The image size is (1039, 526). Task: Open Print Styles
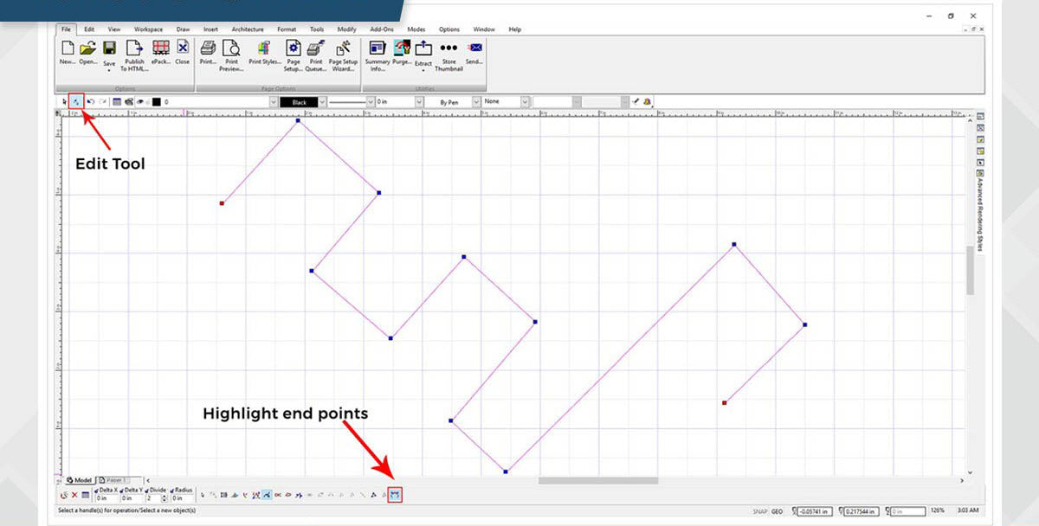click(265, 48)
